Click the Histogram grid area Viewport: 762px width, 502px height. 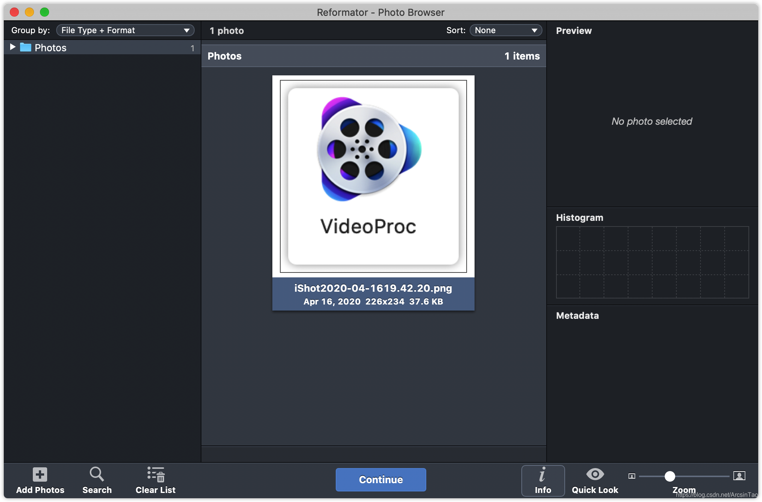(652, 262)
